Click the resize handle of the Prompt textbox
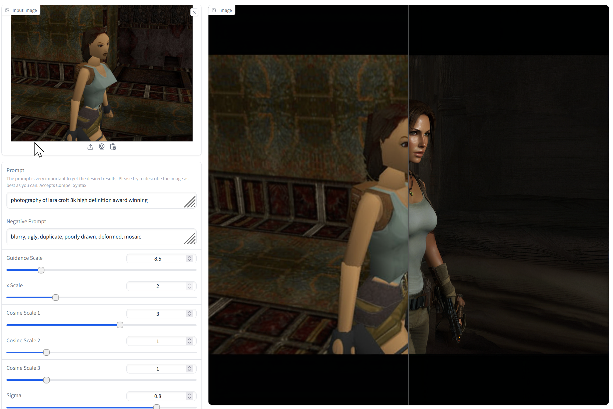 click(x=190, y=202)
